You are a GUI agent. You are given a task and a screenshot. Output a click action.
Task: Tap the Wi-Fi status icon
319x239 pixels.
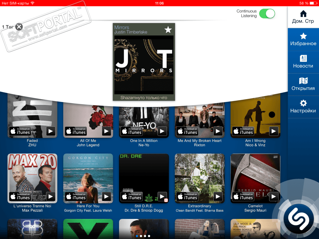point(33,3)
